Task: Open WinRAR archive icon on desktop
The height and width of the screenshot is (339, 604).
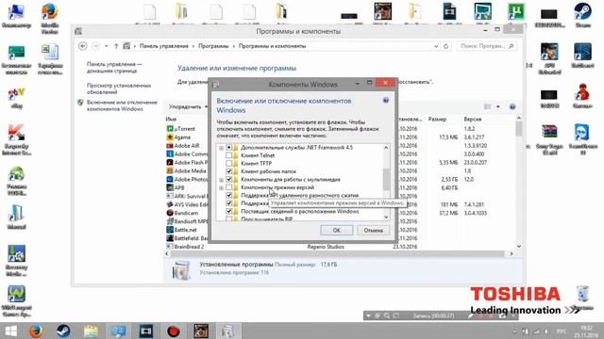Action: pos(549,139)
